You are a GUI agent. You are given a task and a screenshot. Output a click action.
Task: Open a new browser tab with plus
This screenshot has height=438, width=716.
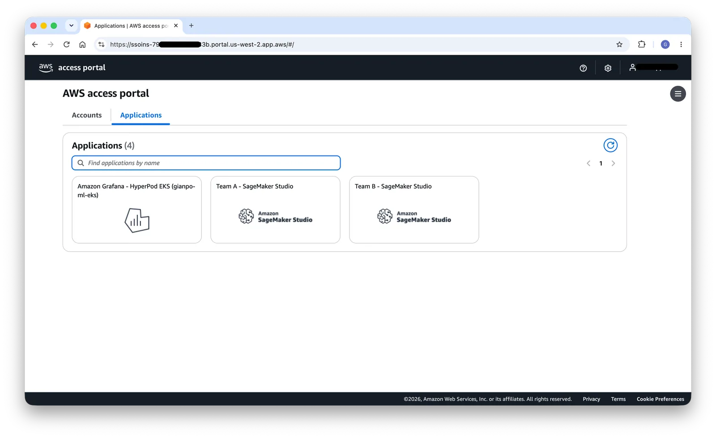coord(191,25)
